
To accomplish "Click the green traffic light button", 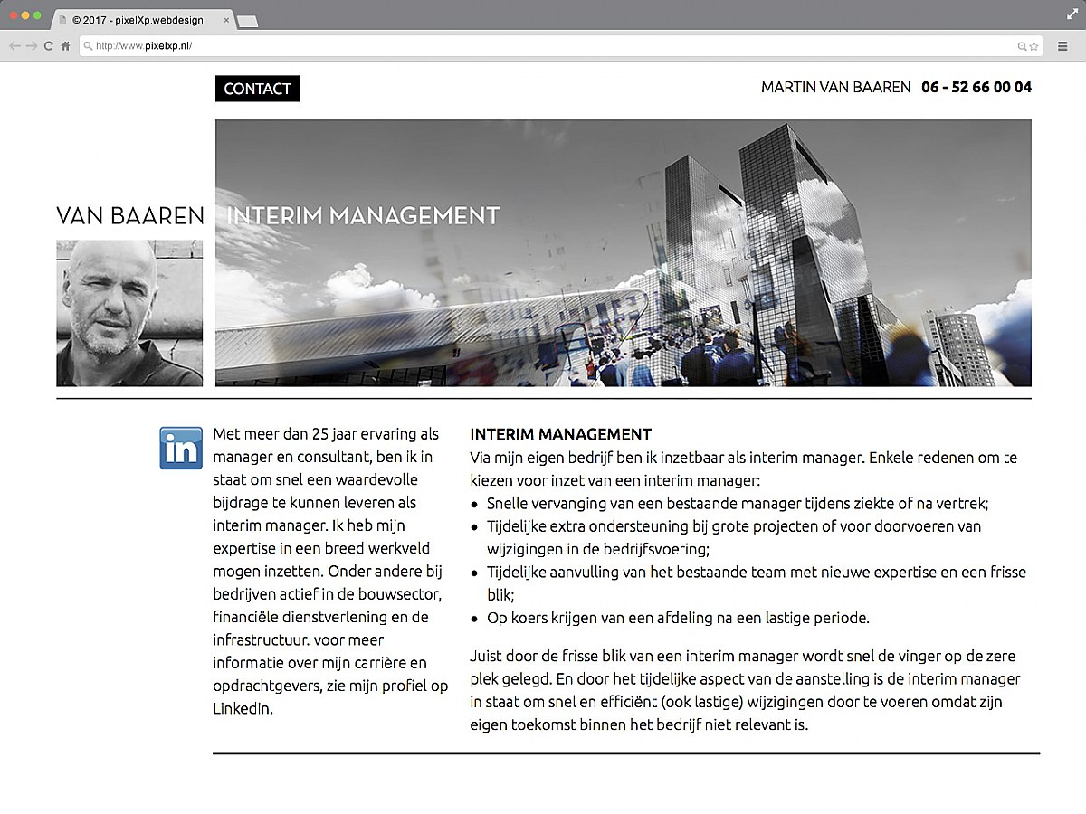I will [37, 15].
